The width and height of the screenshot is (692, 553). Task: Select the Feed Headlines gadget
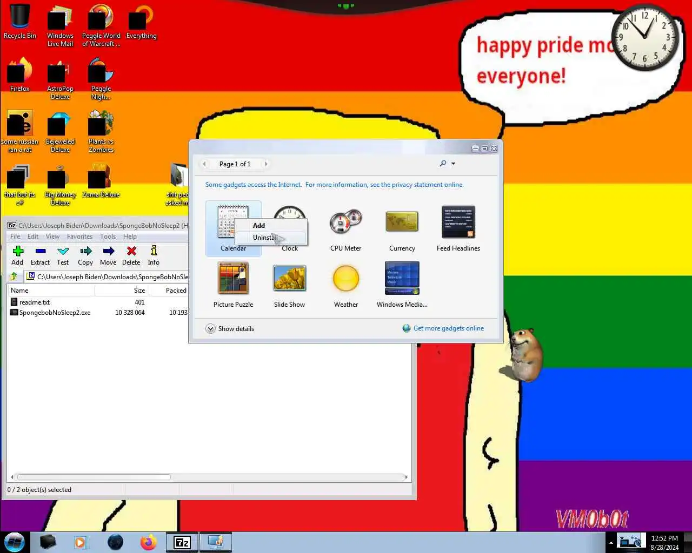coord(458,228)
